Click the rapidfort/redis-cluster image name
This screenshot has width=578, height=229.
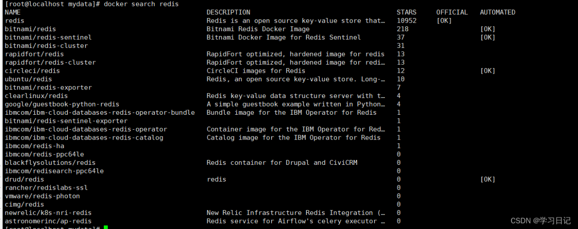pyautogui.click(x=50, y=62)
